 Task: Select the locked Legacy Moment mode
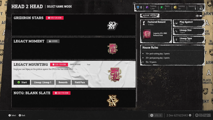74,48
